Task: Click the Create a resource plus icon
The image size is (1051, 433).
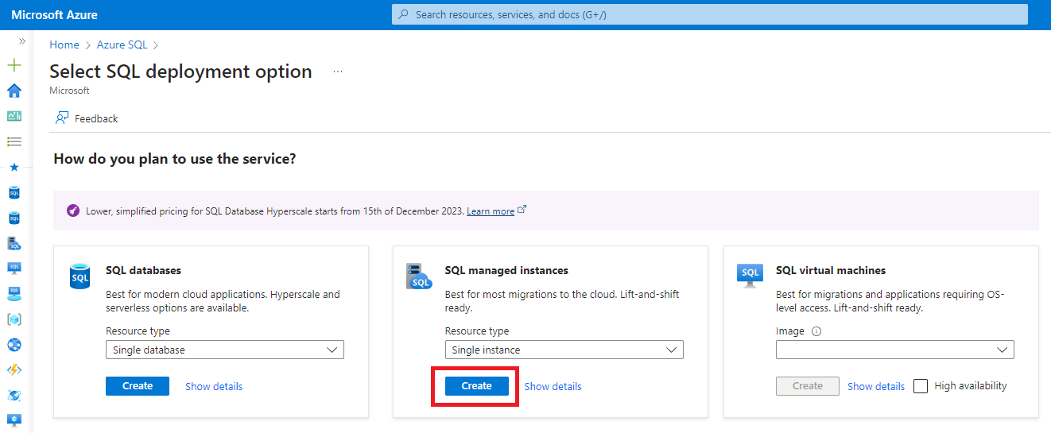Action: (x=14, y=65)
